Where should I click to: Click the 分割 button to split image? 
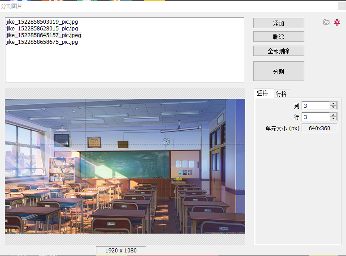[278, 71]
